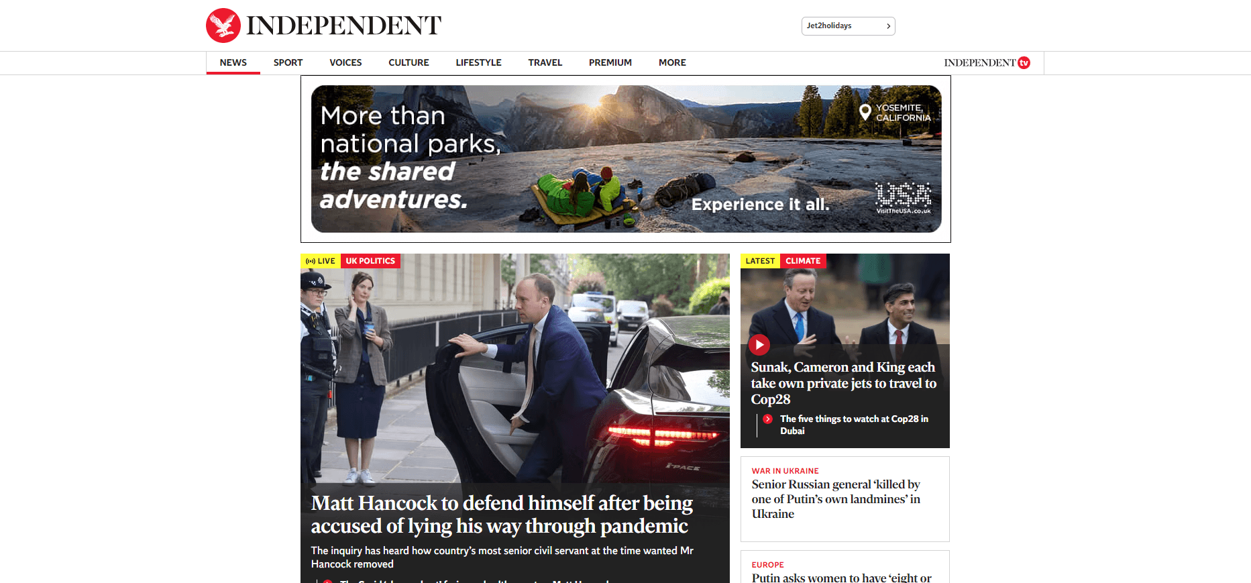1251x583 pixels.
Task: Open the Independent TV icon link
Action: [987, 62]
